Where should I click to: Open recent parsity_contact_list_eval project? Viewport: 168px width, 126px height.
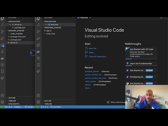tap(95, 78)
